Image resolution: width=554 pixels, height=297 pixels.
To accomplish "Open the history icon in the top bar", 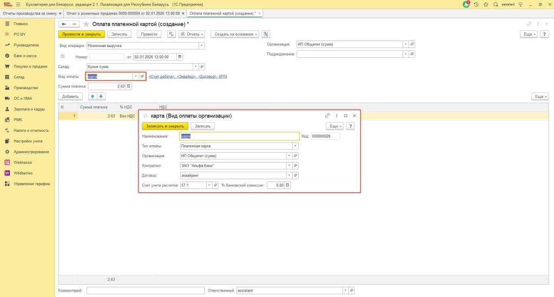I will [x=476, y=4].
